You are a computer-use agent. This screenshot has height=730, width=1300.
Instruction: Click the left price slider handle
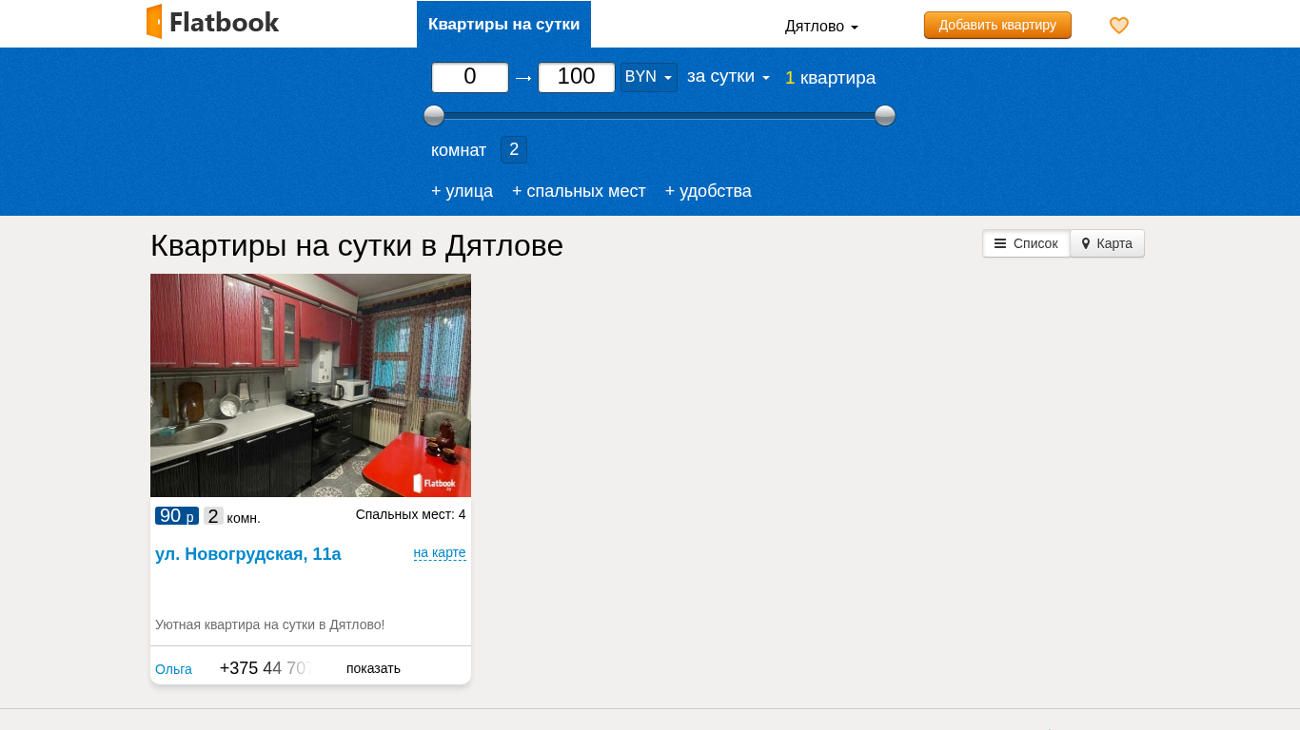434,116
